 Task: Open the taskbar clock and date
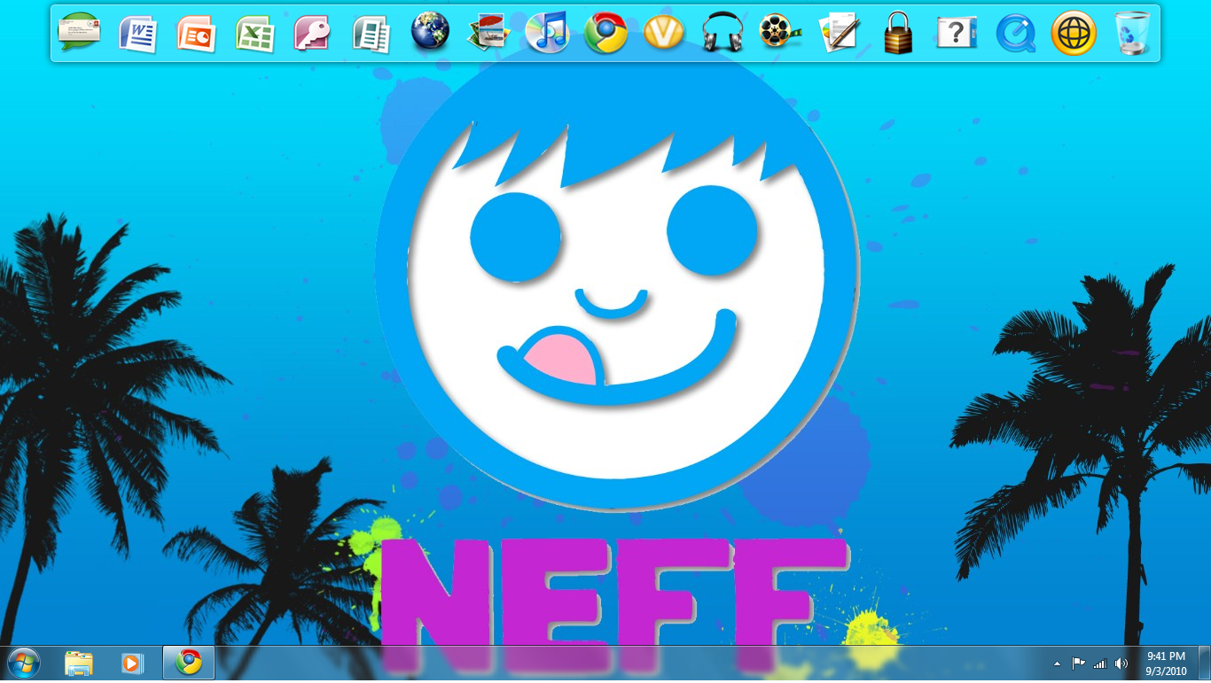pyautogui.click(x=1166, y=664)
